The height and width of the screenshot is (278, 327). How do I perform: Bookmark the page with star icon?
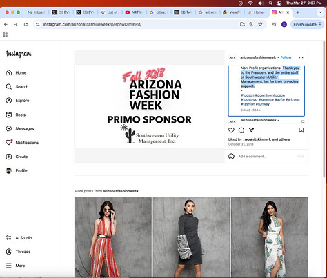260,24
